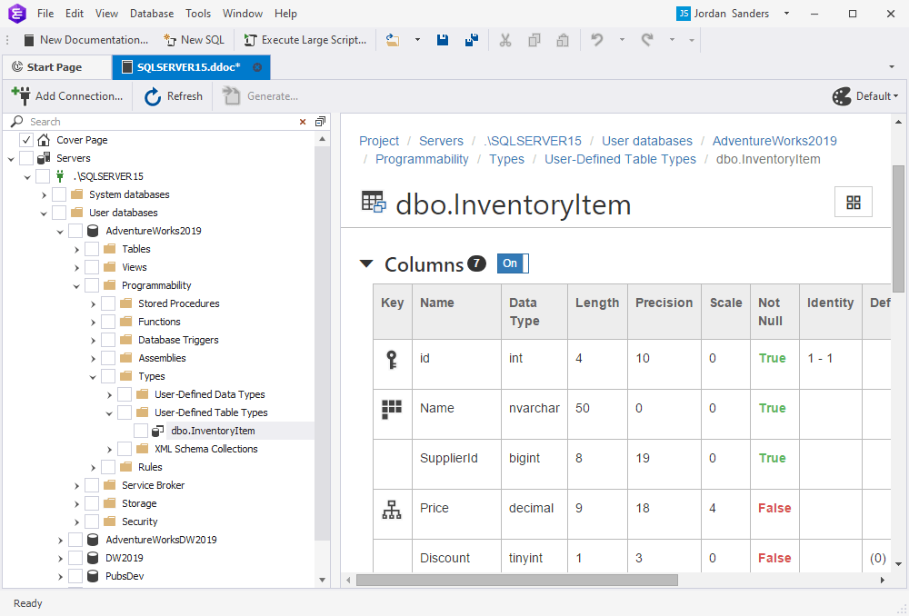Refresh the documentation tree
Screen dimensions: 909x616
172,95
